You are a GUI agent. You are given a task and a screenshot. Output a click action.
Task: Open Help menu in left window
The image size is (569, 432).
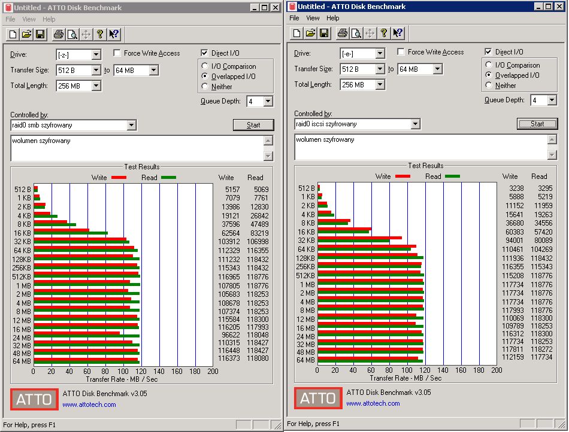pos(49,19)
